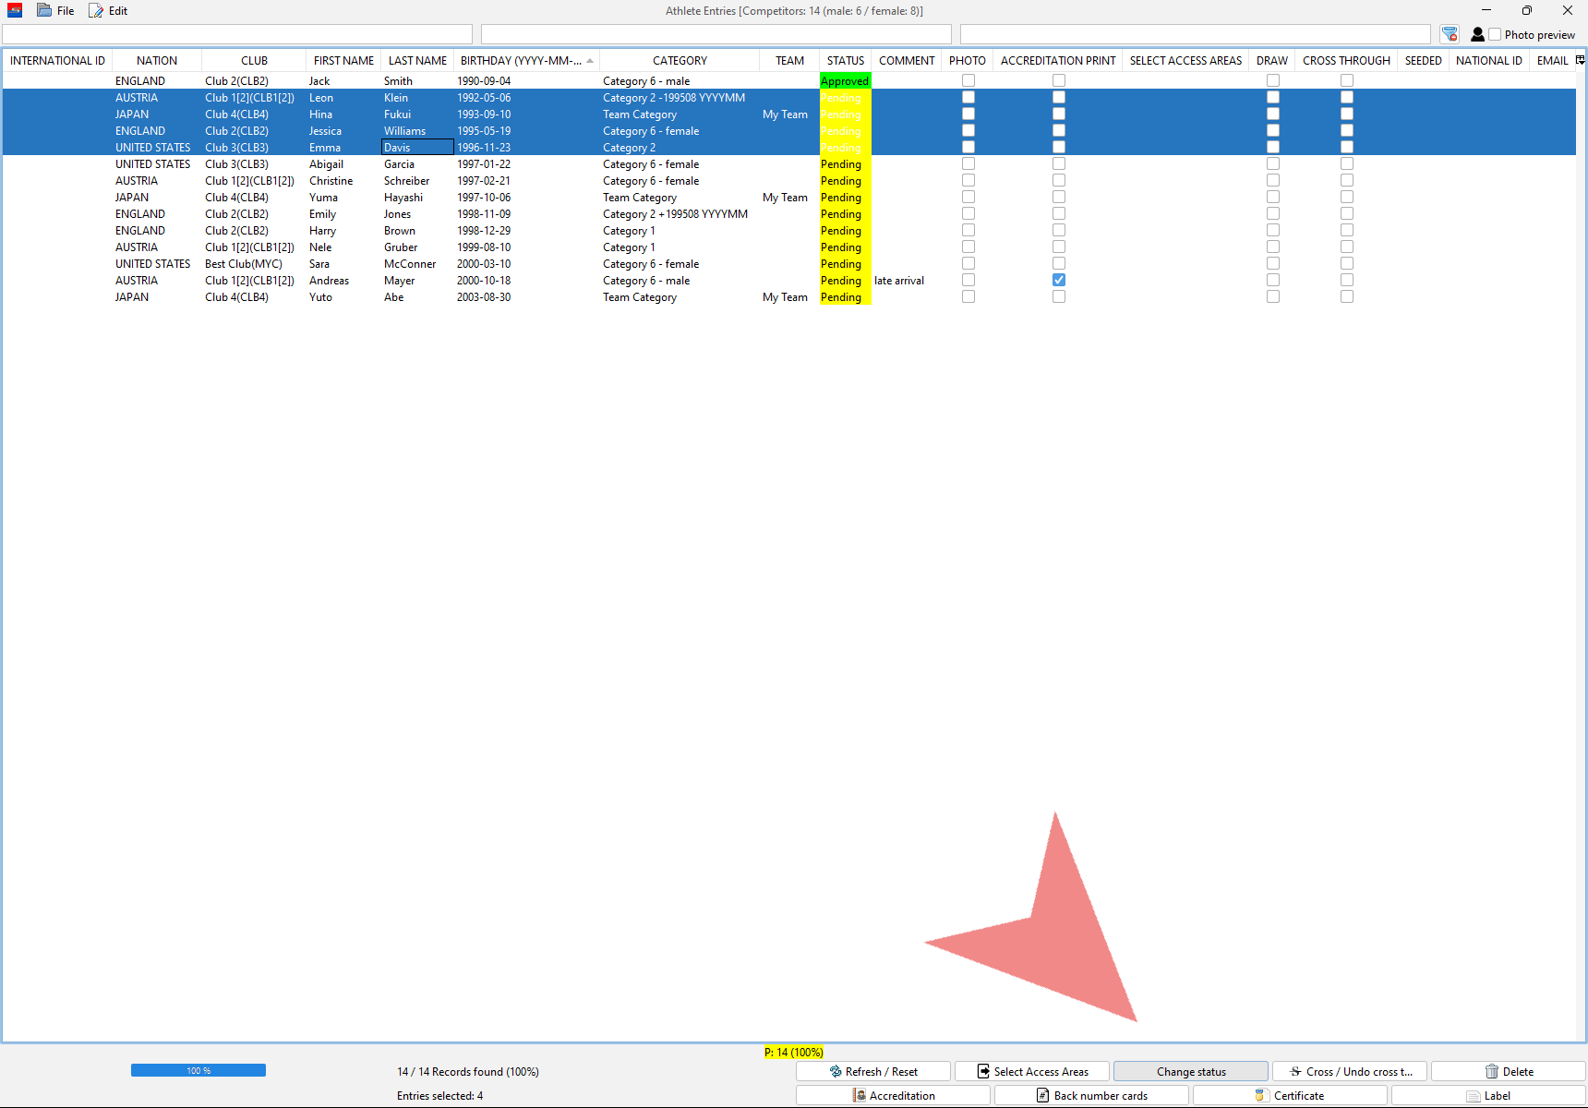Click the Refresh / Reset button
The height and width of the screenshot is (1108, 1588).
(x=873, y=1071)
